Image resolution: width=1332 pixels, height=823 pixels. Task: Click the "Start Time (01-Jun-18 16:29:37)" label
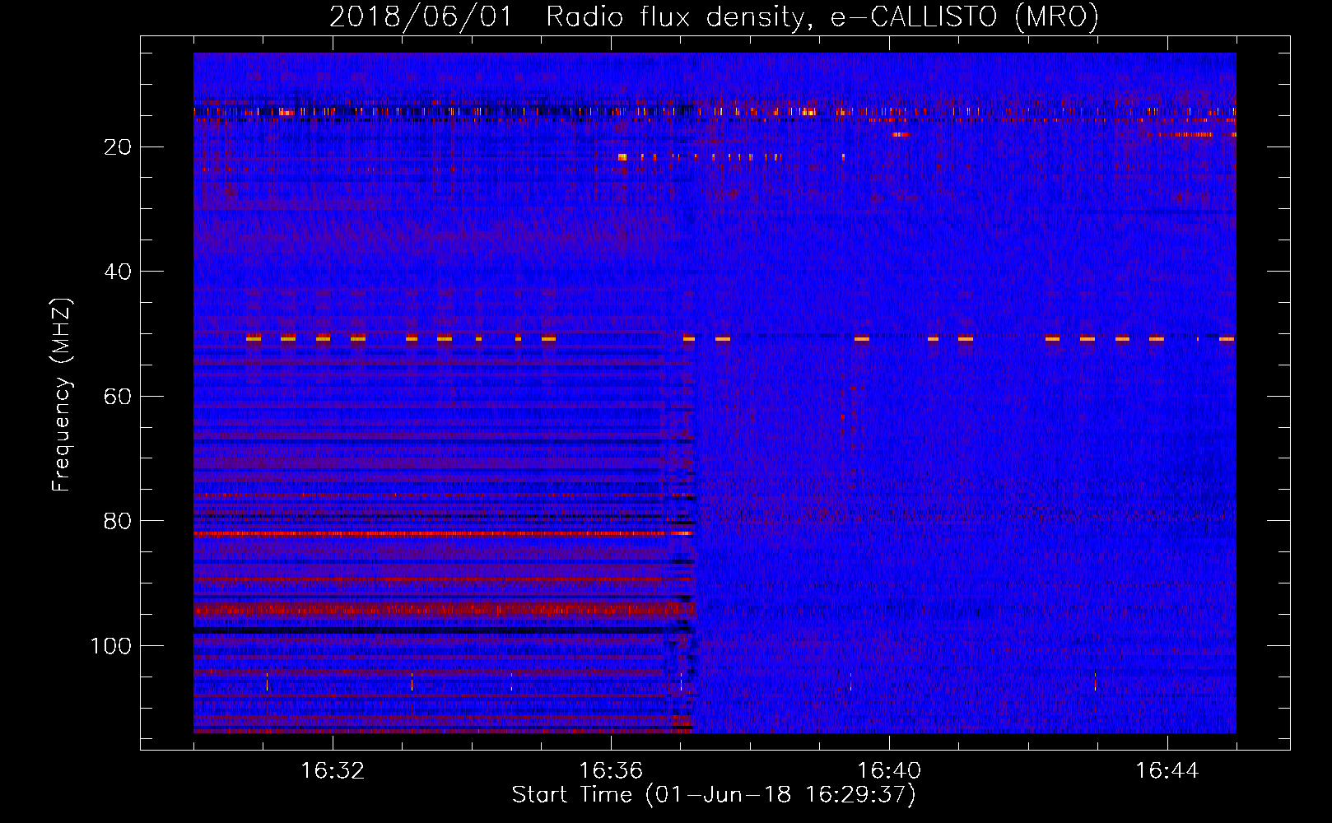pos(714,795)
